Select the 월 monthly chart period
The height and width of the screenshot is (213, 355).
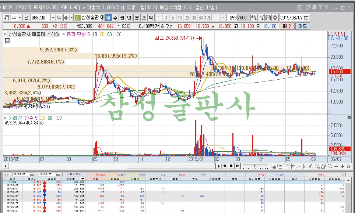tap(122, 18)
